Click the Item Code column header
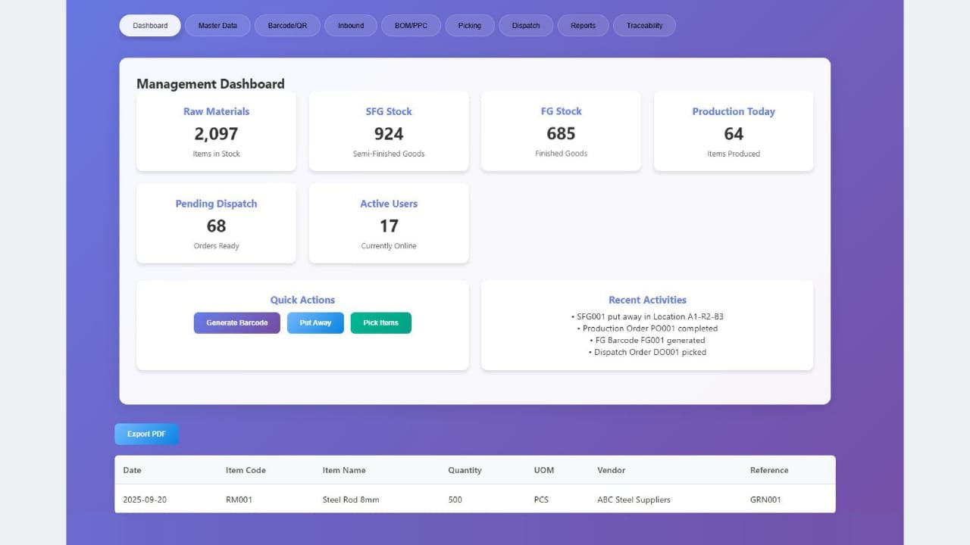The height and width of the screenshot is (545, 970). point(246,470)
